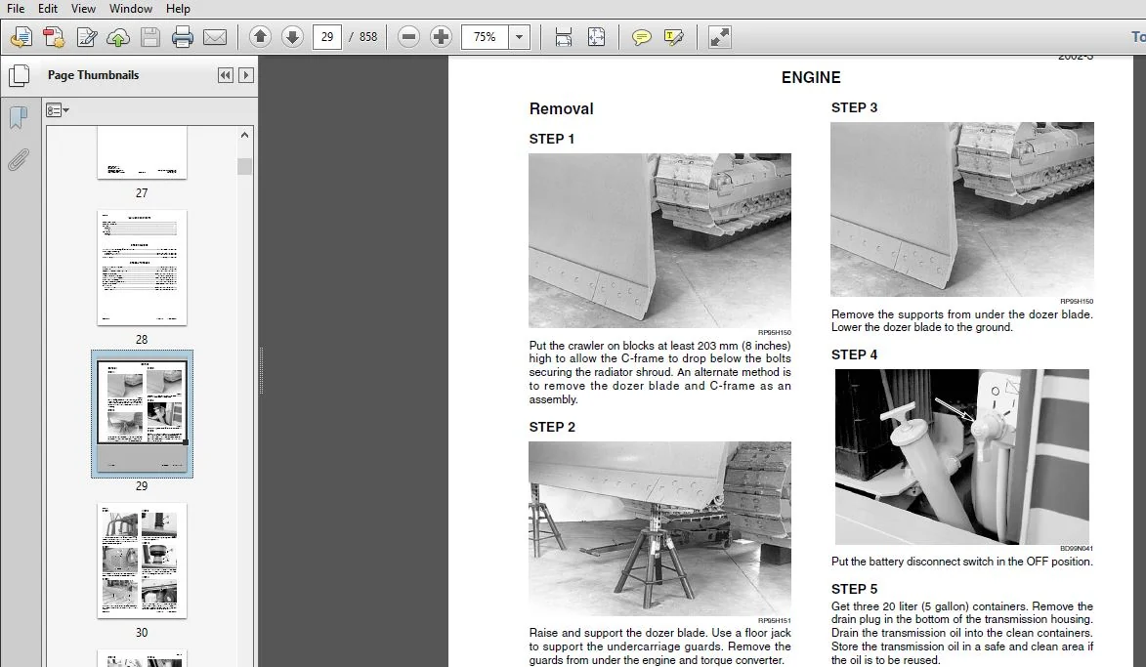Send file via the email envelope icon
Viewport: 1146px width, 667px height.
pos(215,36)
